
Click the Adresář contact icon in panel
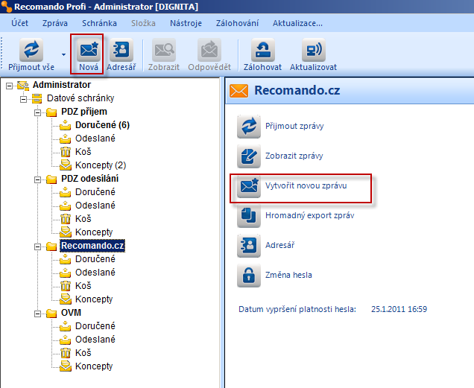249,245
